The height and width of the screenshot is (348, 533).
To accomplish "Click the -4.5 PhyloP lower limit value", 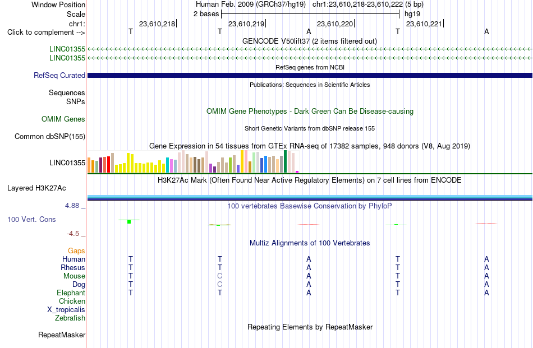I will click(x=73, y=234).
